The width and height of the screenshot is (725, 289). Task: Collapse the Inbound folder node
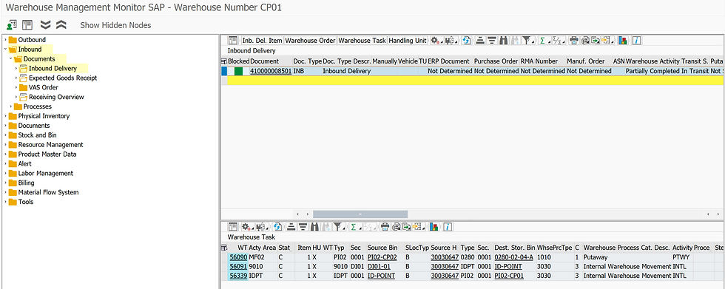click(6, 50)
